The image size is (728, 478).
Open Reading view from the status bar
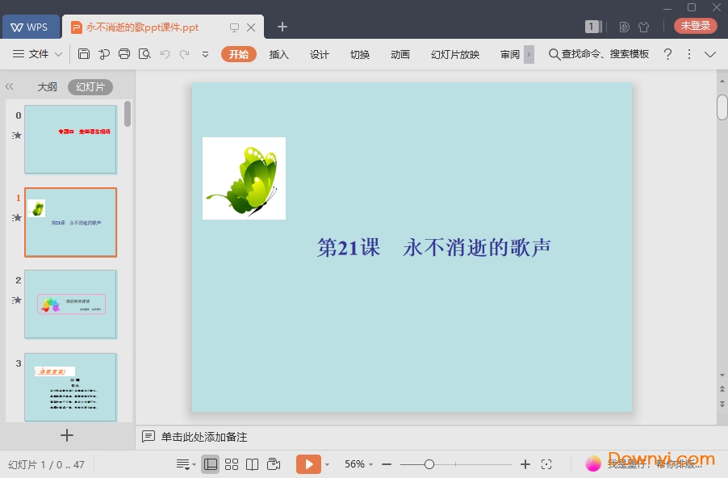[x=251, y=464]
